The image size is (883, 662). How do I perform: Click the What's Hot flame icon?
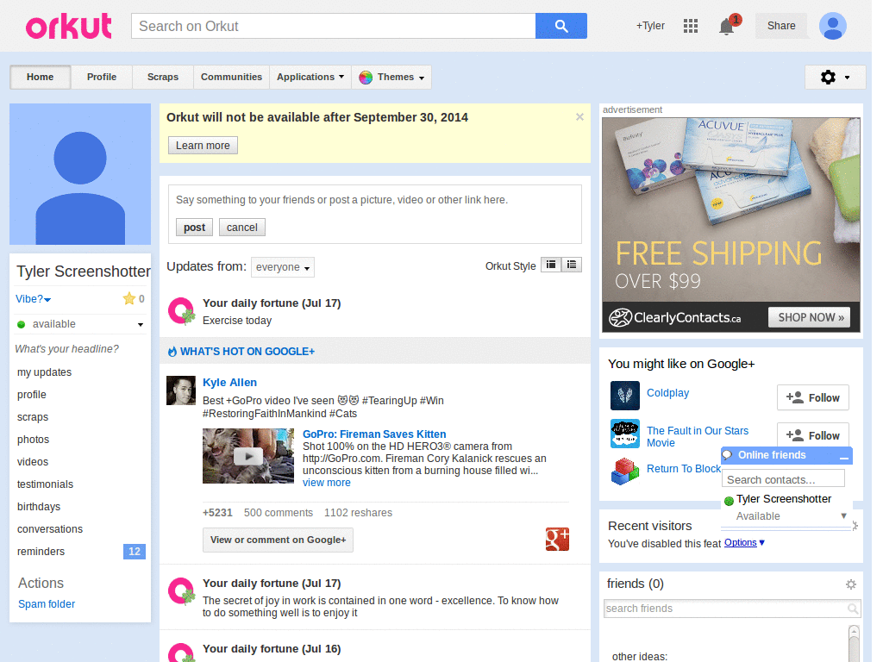(x=172, y=352)
